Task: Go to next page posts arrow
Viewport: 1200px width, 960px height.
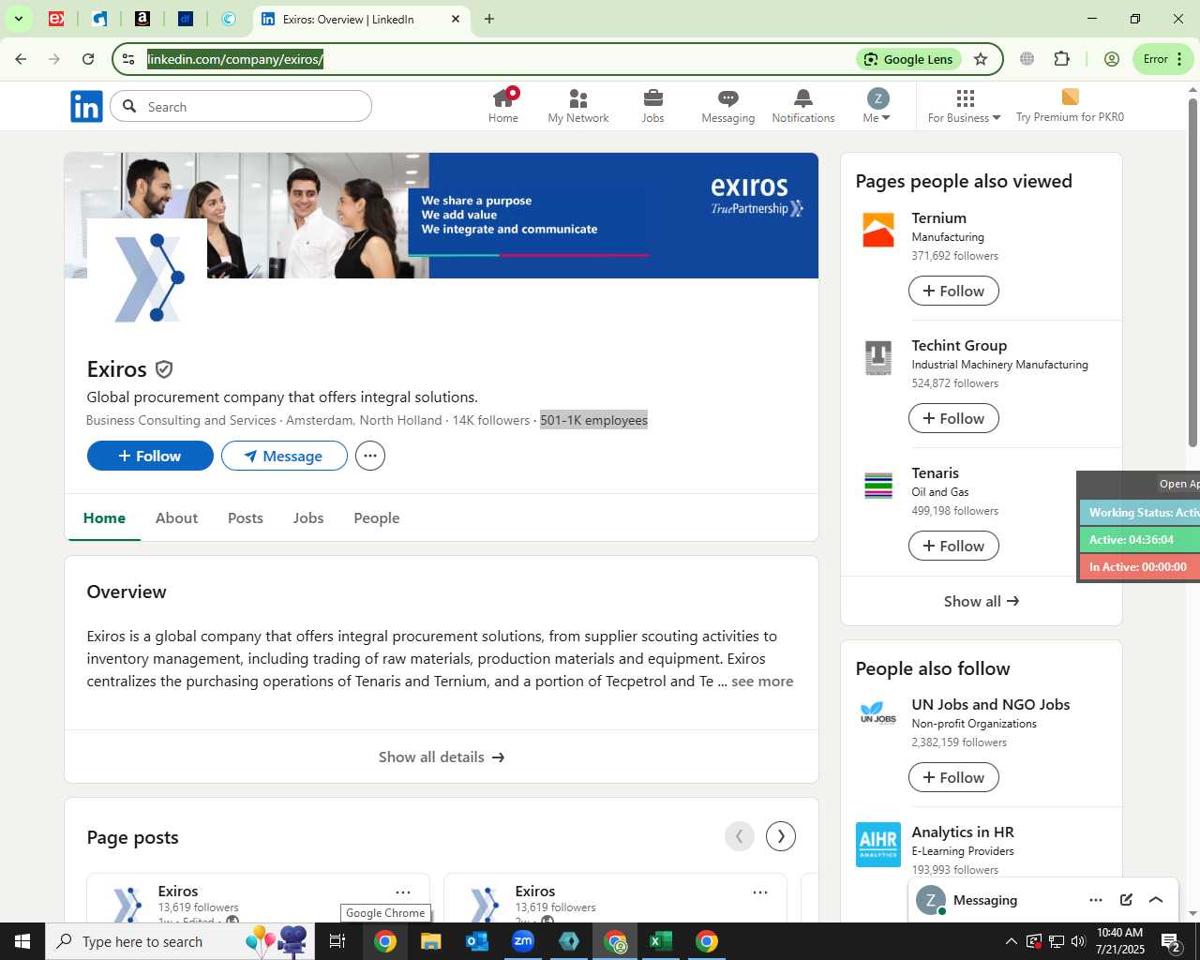Action: (x=781, y=836)
